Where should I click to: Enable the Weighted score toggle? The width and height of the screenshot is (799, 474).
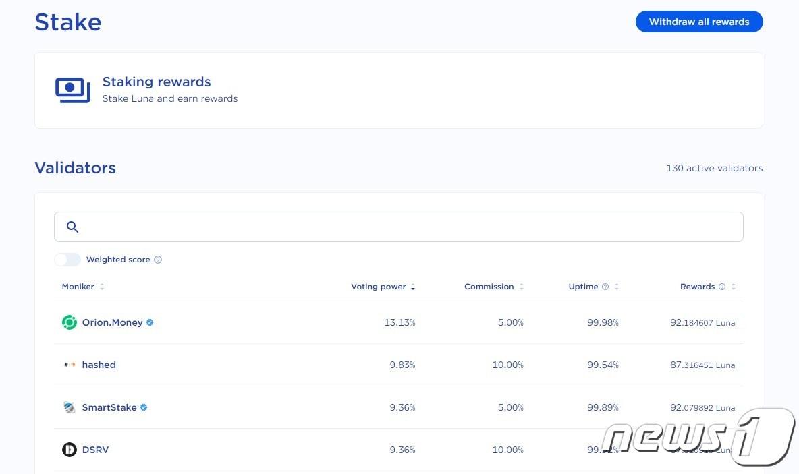[x=67, y=260]
